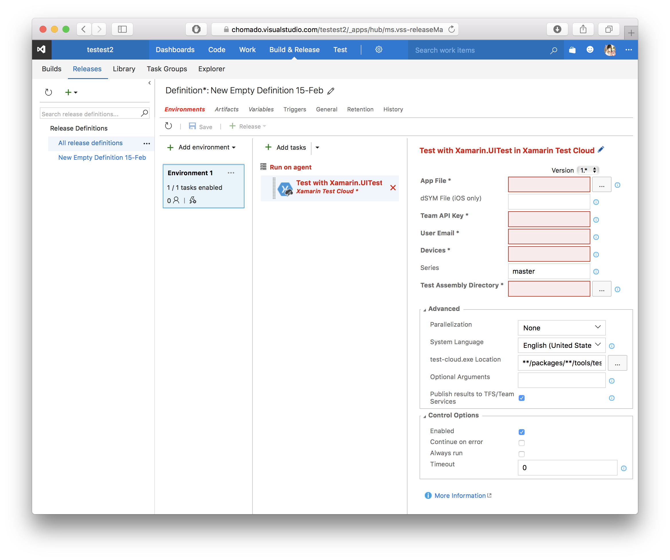Click the Optional Arguments input field
670x560 pixels.
[561, 380]
